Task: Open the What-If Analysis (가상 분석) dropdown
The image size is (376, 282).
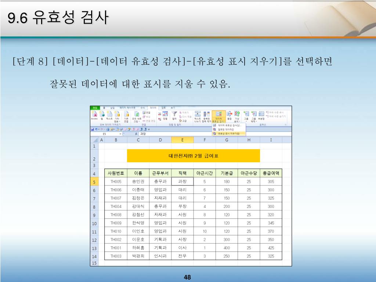Action: [237, 117]
